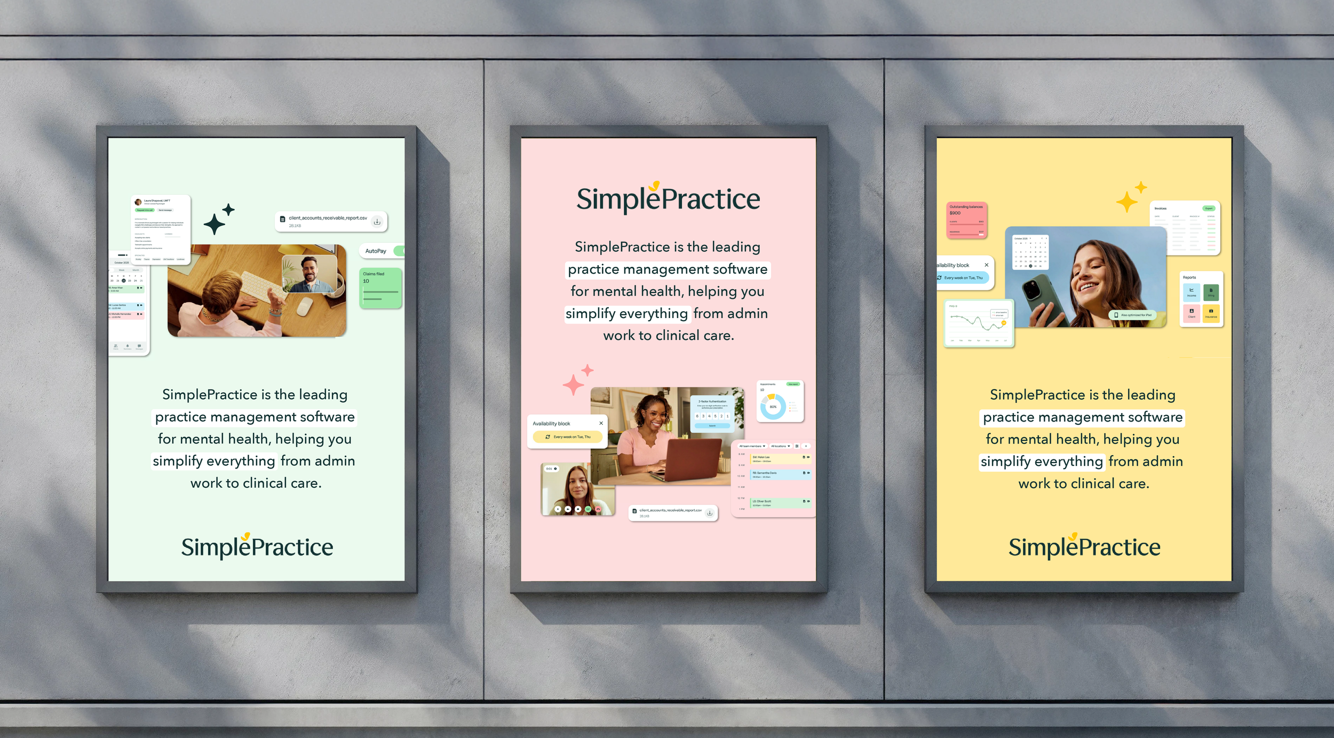Close the Availability block card on the yellow poster
The image size is (1334, 738).
click(x=987, y=265)
